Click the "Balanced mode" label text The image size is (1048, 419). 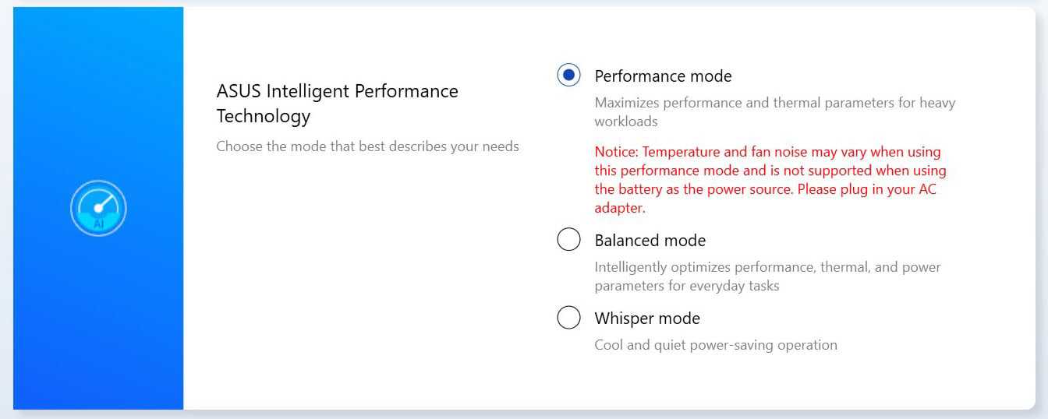(650, 241)
